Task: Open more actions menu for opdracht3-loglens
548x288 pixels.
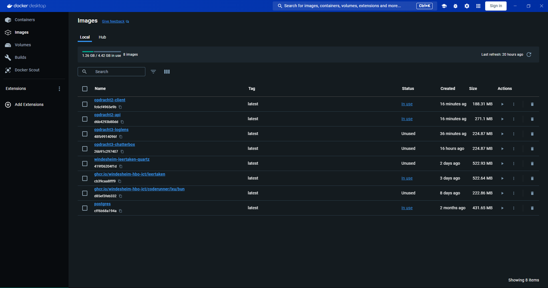Action: point(514,134)
